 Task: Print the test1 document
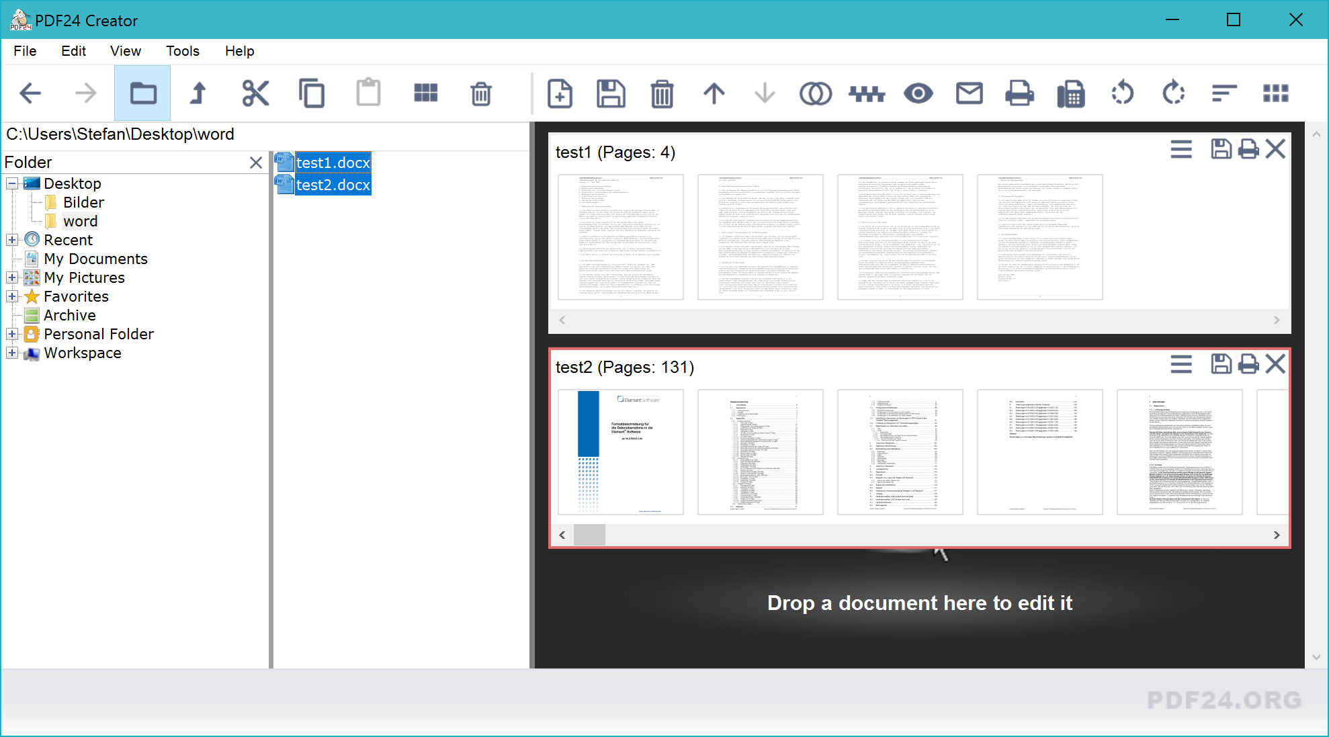point(1248,149)
